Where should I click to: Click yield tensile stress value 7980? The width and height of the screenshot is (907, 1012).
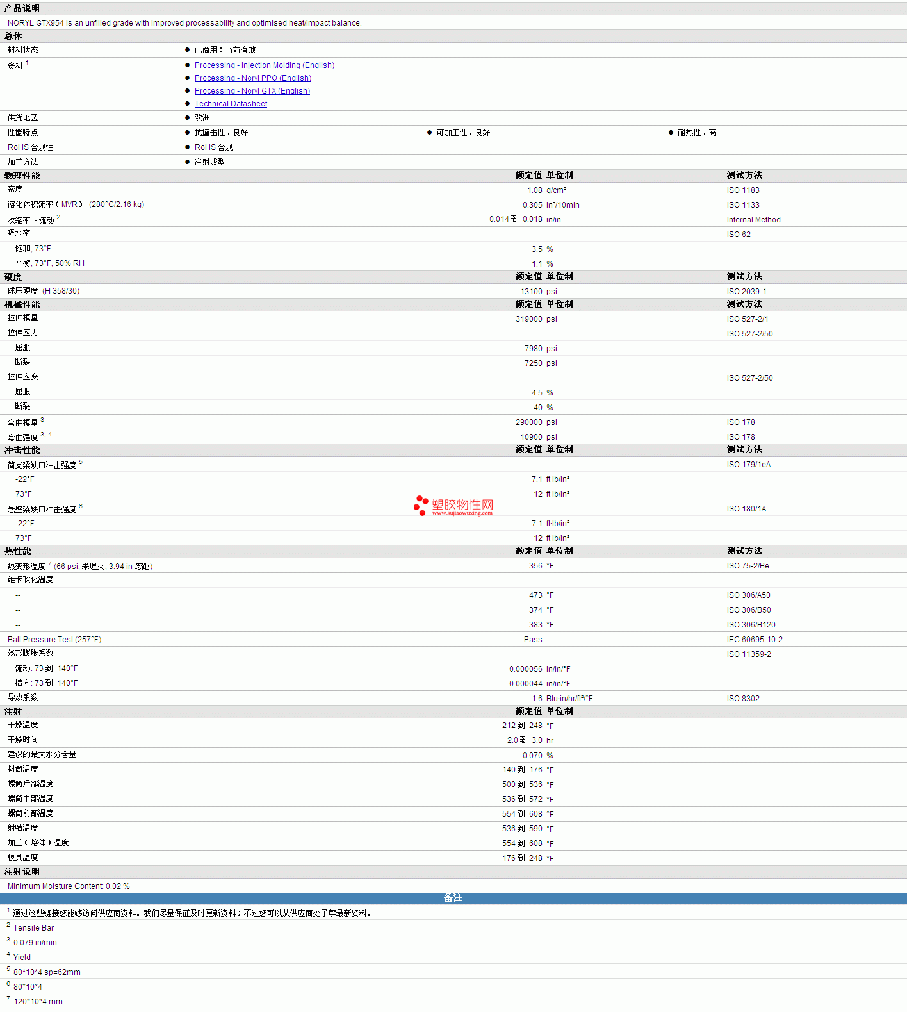(x=533, y=349)
